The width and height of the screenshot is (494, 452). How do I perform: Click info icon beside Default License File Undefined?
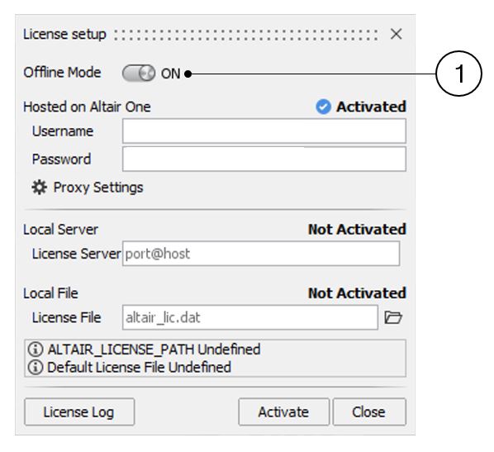[36, 367]
